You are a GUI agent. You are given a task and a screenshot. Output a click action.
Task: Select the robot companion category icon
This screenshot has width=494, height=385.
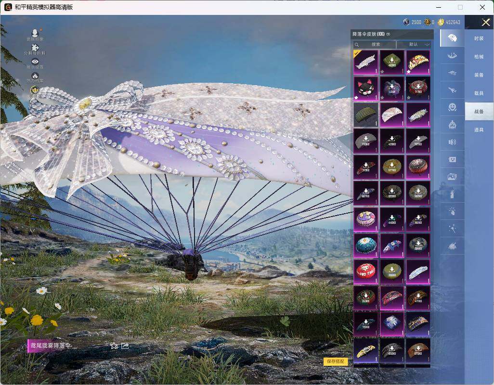pos(452,125)
